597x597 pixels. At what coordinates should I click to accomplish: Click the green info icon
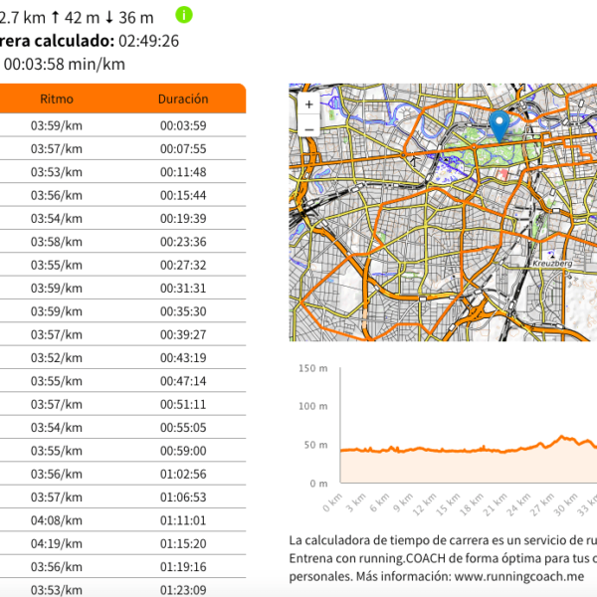[184, 15]
